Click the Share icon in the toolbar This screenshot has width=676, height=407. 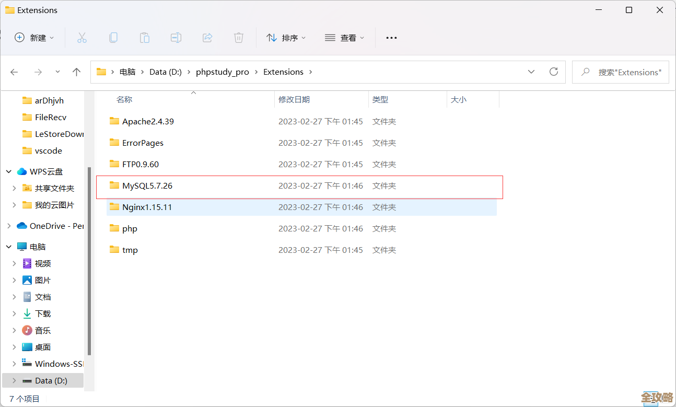pyautogui.click(x=207, y=37)
